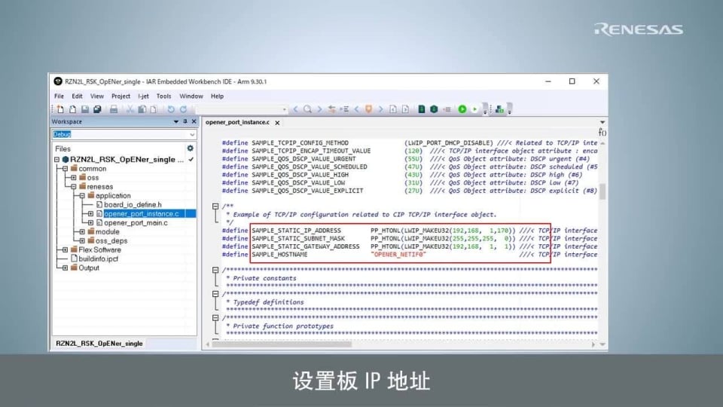723x407 pixels.
Task: Click the function list f() icon in editor
Action: point(602,133)
